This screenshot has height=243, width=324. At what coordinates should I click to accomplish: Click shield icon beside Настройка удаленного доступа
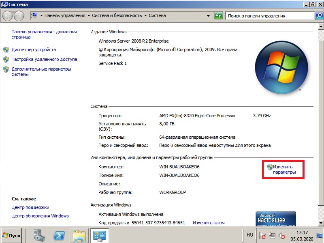tap(6, 59)
